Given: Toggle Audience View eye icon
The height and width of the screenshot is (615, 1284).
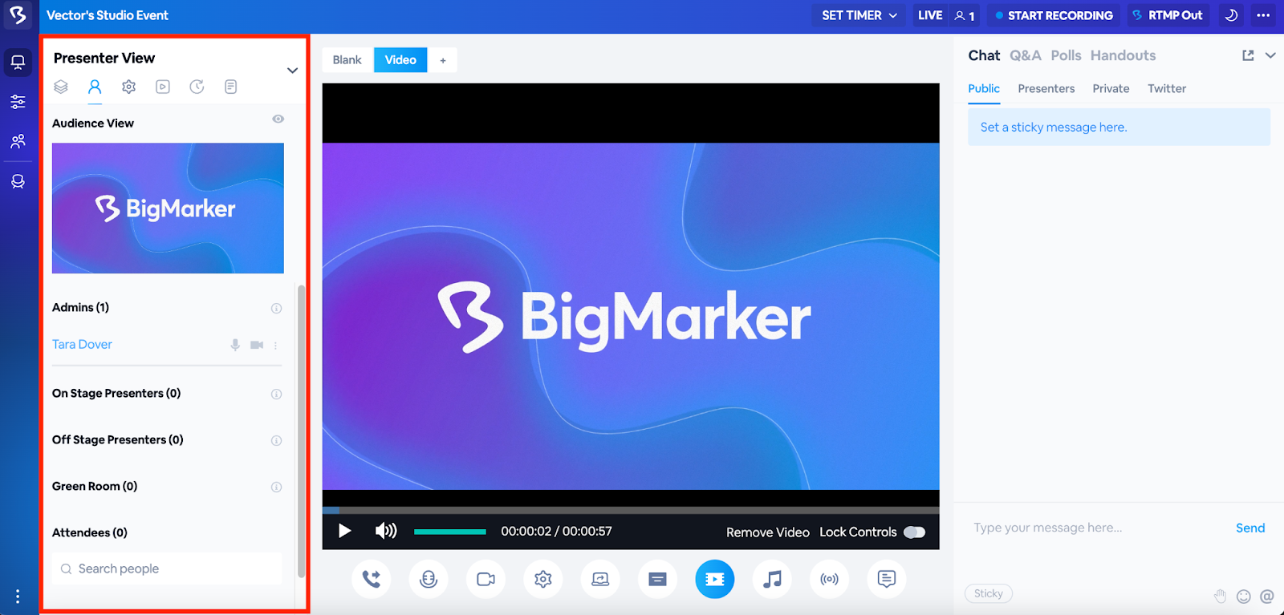Looking at the screenshot, I should pos(278,119).
